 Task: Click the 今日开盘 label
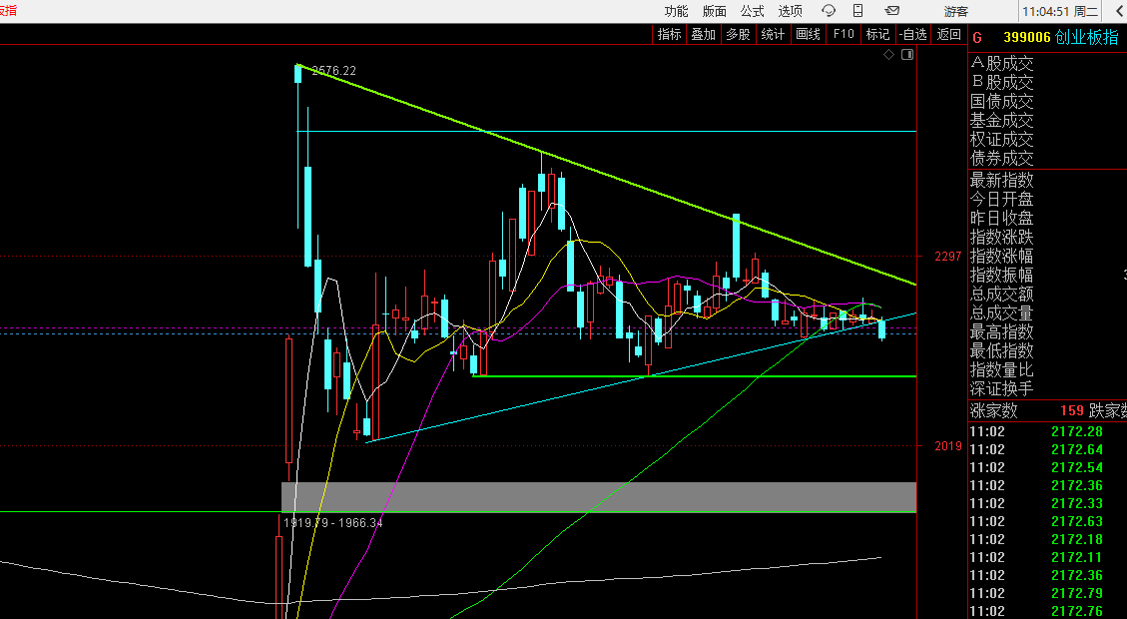[1002, 199]
